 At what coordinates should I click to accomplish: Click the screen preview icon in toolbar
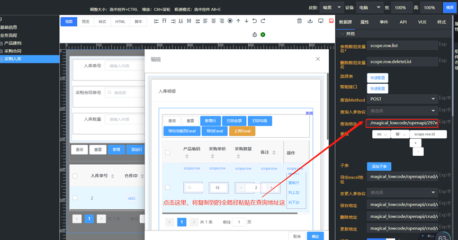click(321, 21)
